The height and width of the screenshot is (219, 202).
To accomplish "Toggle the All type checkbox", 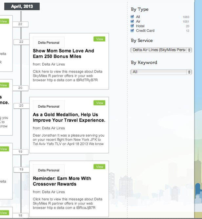I will [132, 17].
